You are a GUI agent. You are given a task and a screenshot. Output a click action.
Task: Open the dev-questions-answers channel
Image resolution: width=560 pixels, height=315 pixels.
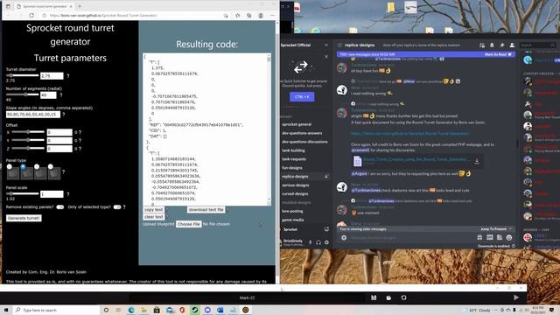(302, 133)
